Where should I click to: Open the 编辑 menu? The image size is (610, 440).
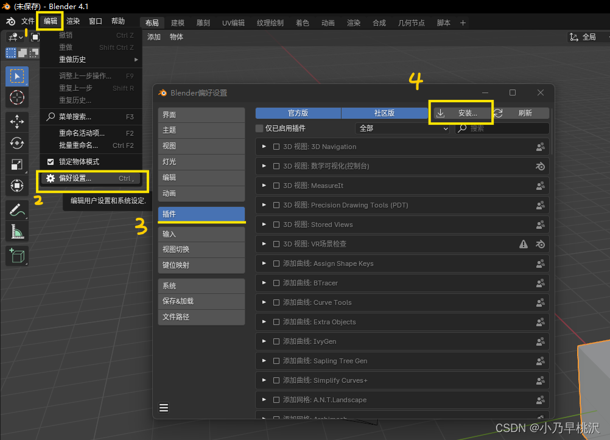(50, 21)
